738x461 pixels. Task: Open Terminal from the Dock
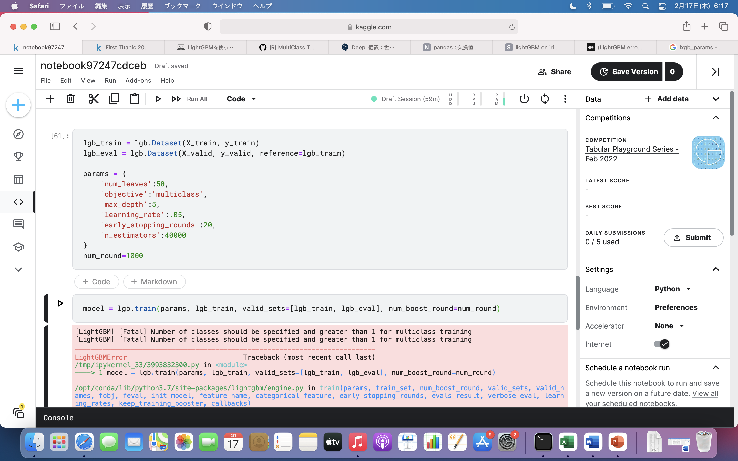(543, 442)
